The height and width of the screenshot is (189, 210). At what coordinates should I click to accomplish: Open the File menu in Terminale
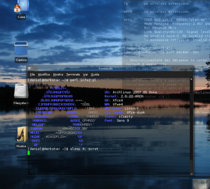[32, 75]
